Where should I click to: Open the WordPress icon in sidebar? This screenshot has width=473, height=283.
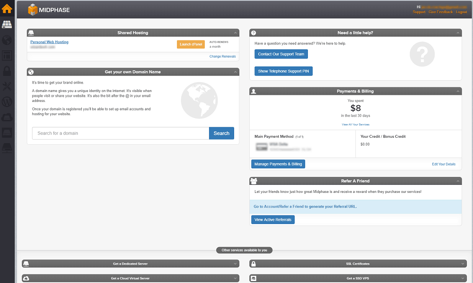[x=7, y=102]
